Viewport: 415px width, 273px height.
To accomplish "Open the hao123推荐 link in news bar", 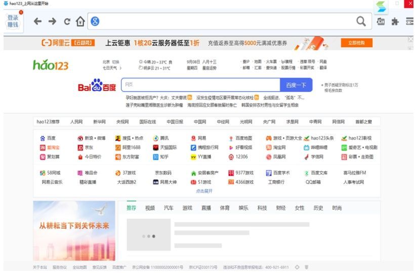I will (x=48, y=122).
